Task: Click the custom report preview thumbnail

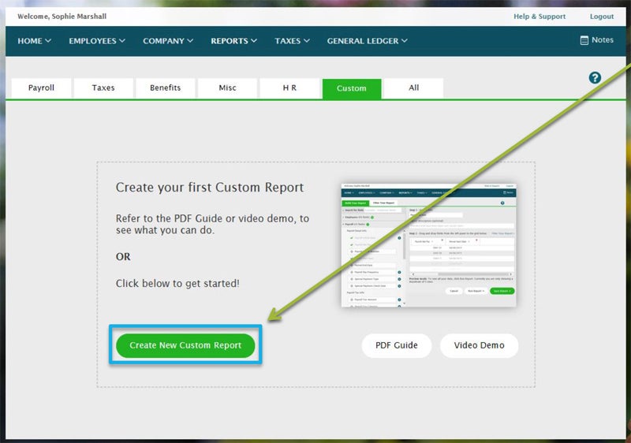Action: pos(428,245)
